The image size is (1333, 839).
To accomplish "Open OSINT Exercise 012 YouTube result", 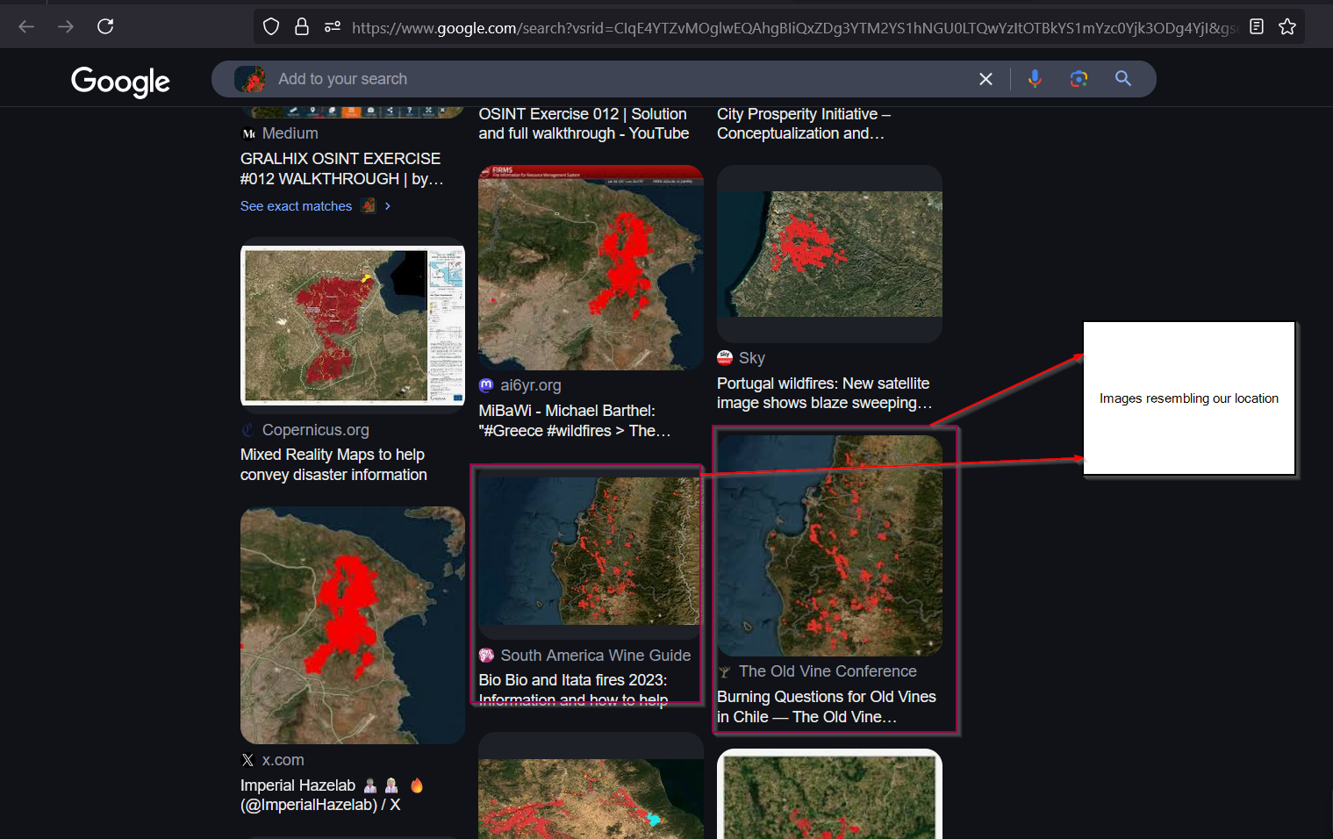I will [x=584, y=124].
